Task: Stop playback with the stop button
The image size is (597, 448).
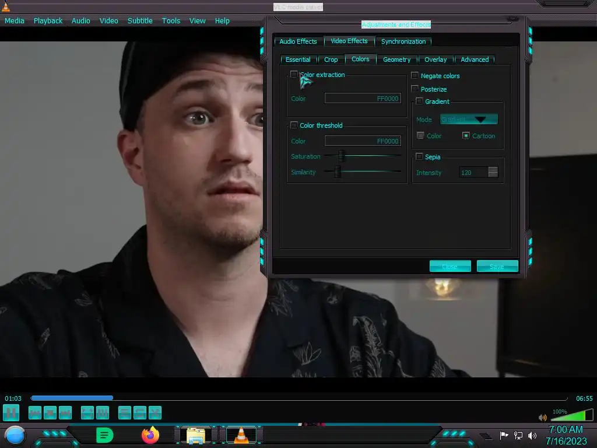Action: coord(50,413)
